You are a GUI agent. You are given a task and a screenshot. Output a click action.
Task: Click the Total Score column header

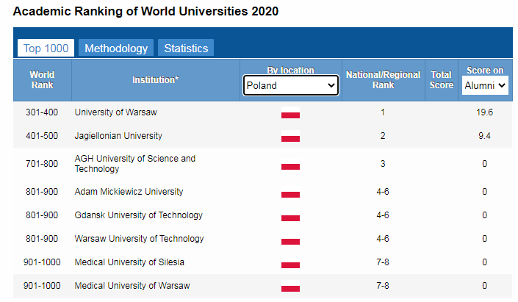pos(442,80)
